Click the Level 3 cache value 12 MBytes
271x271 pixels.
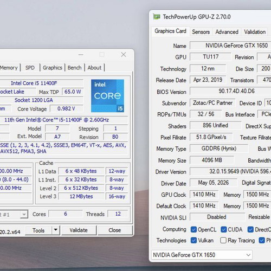click(x=81, y=196)
